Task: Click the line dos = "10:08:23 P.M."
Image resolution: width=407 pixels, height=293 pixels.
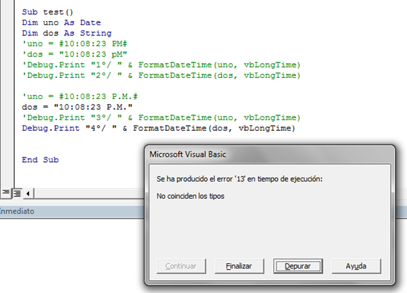Action: coord(77,107)
